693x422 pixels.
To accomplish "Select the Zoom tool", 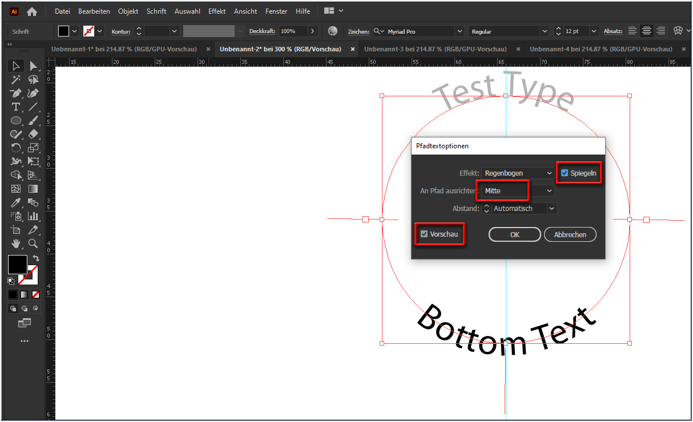I will [x=34, y=244].
